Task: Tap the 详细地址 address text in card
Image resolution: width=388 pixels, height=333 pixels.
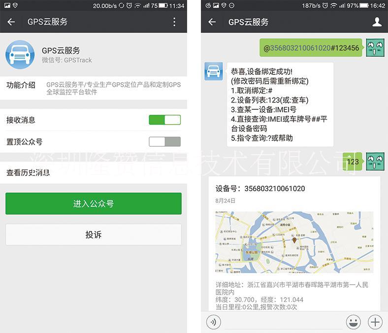Action: (x=292, y=288)
